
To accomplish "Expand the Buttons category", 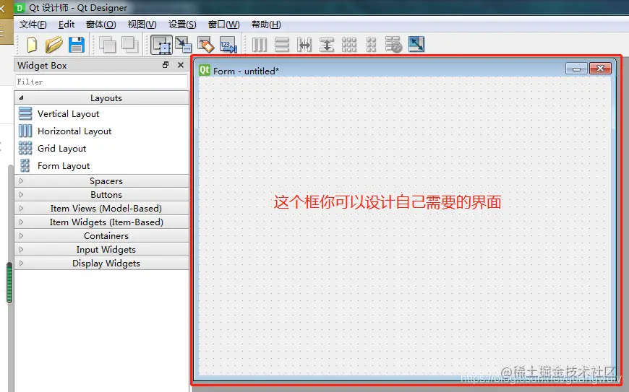I will 101,195.
